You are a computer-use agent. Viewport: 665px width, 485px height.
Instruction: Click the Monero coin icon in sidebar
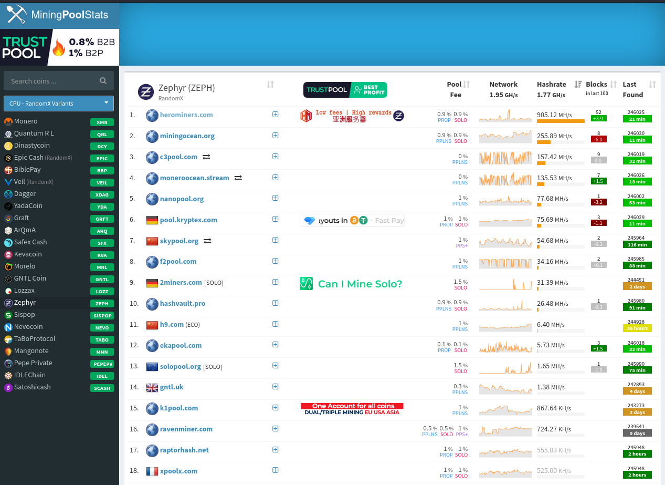[8, 121]
